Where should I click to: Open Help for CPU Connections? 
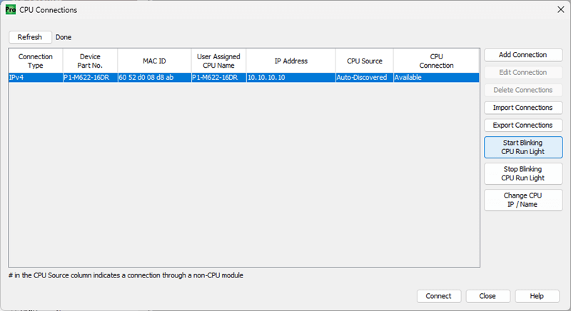pyautogui.click(x=537, y=296)
